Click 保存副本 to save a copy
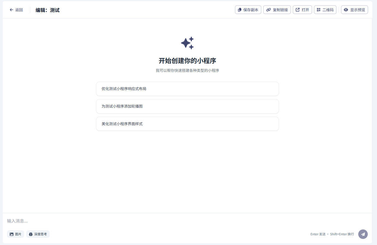The height and width of the screenshot is (245, 377). tap(248, 9)
